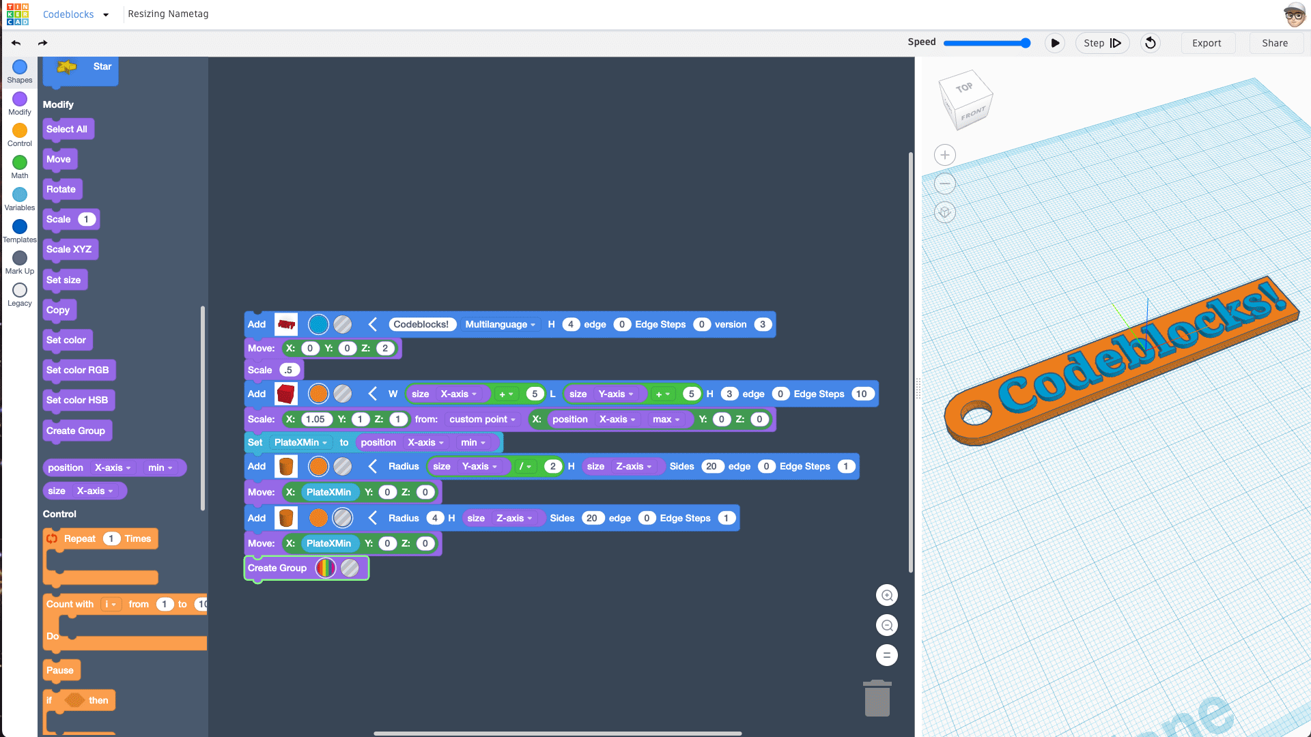This screenshot has height=737, width=1311.
Task: Toggle transparency on the box Add block
Action: (x=342, y=394)
